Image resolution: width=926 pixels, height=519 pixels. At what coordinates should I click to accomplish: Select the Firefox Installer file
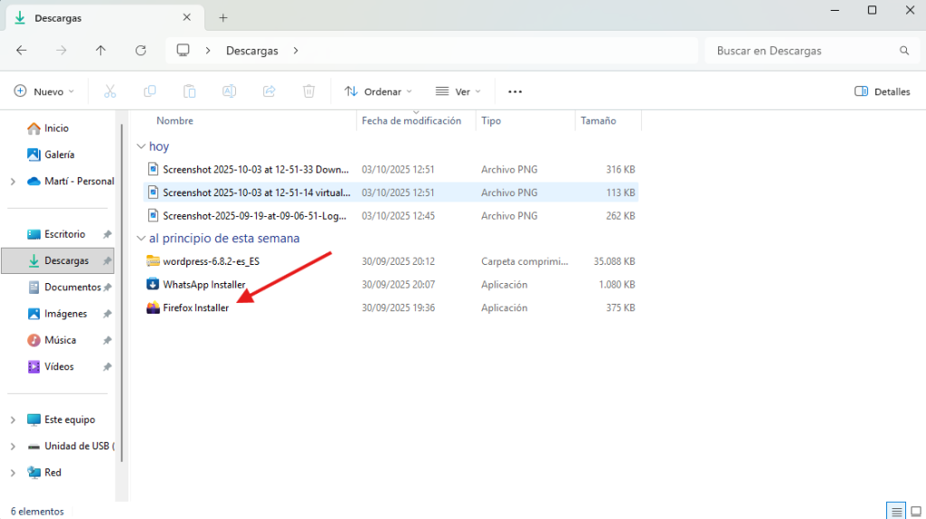pyautogui.click(x=195, y=307)
